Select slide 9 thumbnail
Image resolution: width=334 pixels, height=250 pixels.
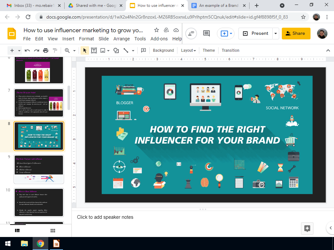coord(39,169)
